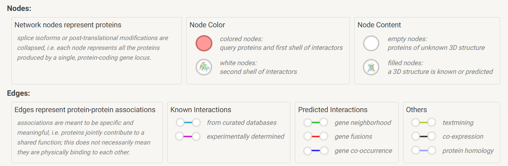Click the empty node circle icon
This screenshot has width=508, height=166.
tap(371, 43)
